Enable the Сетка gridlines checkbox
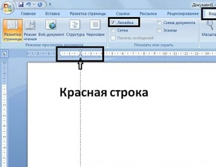This screenshot has width=216, height=167. [113, 30]
